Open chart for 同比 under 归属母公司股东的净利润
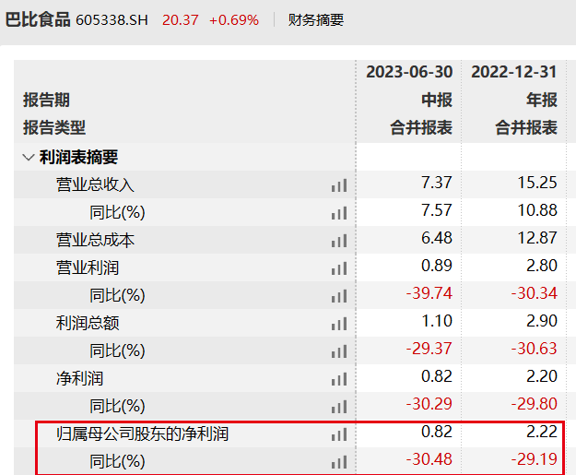Image resolution: width=576 pixels, height=475 pixels. 339,462
